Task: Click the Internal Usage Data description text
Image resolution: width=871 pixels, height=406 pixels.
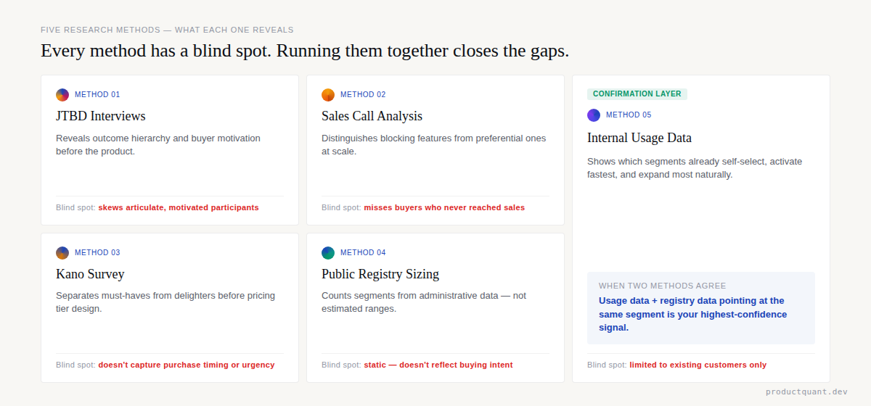Action: 695,168
